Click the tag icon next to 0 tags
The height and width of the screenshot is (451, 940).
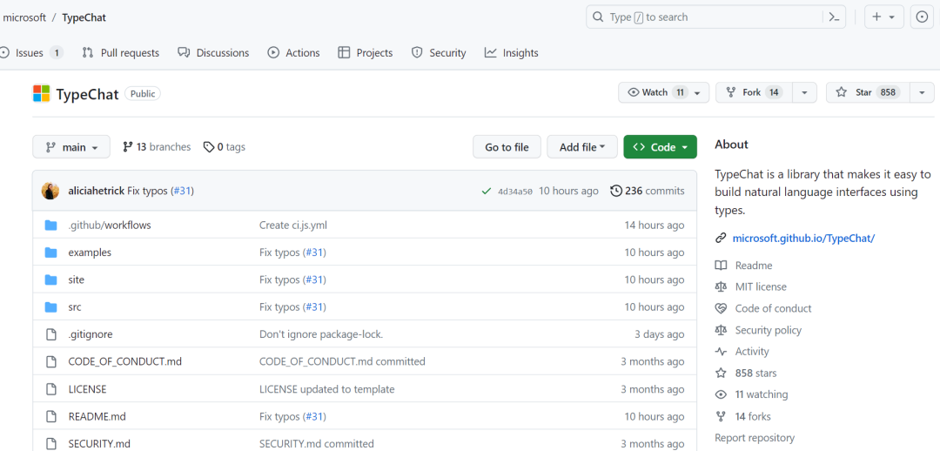point(209,147)
